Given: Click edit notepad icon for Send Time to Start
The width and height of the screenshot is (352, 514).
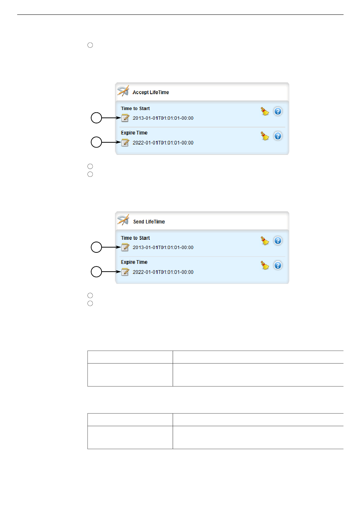Looking at the screenshot, I should pos(125,247).
